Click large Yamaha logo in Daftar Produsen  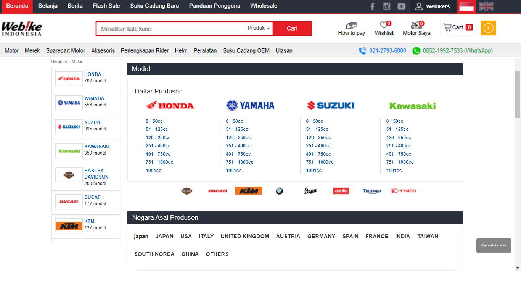tap(250, 105)
